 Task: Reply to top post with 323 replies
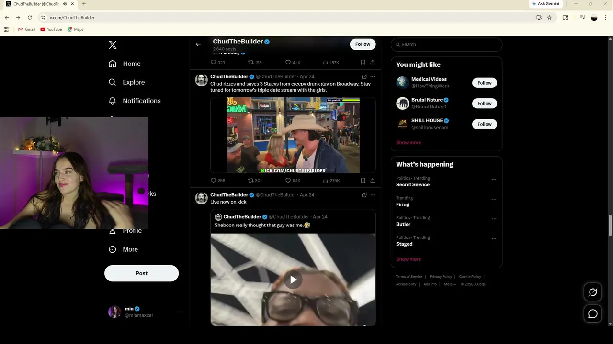coord(218,63)
